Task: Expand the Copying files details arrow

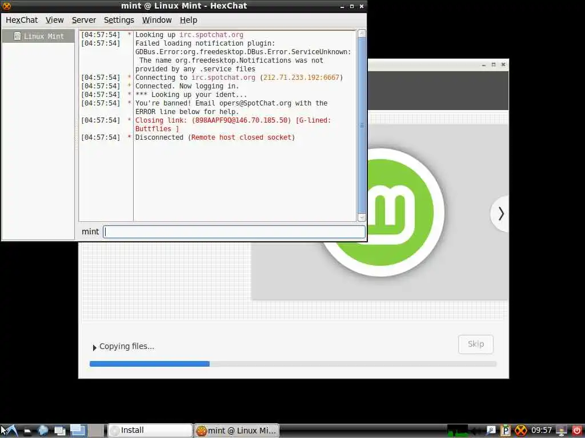Action: (x=94, y=347)
